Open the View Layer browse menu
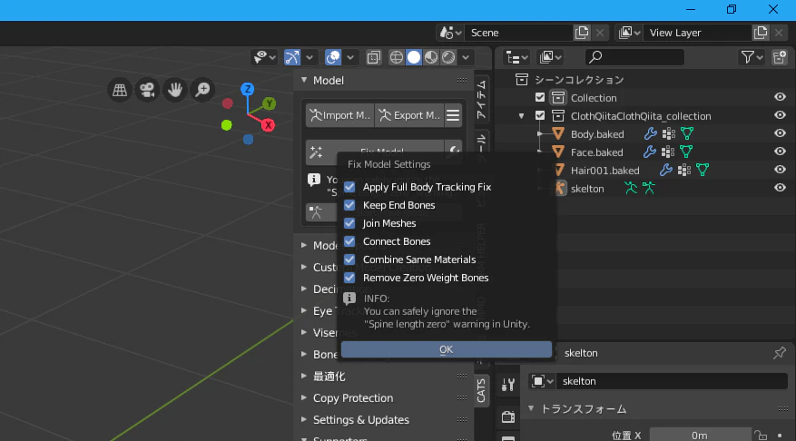Screen dimensions: 796x441 tap(628, 33)
